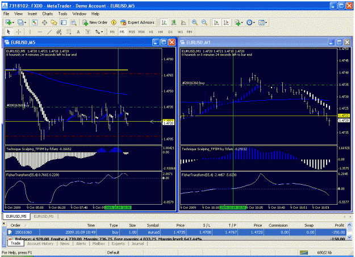The width and height of the screenshot is (355, 257).
Task: Open the Journal tab
Action: coord(137,243)
